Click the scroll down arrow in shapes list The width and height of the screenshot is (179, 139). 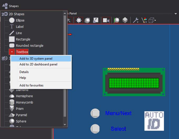(65, 125)
